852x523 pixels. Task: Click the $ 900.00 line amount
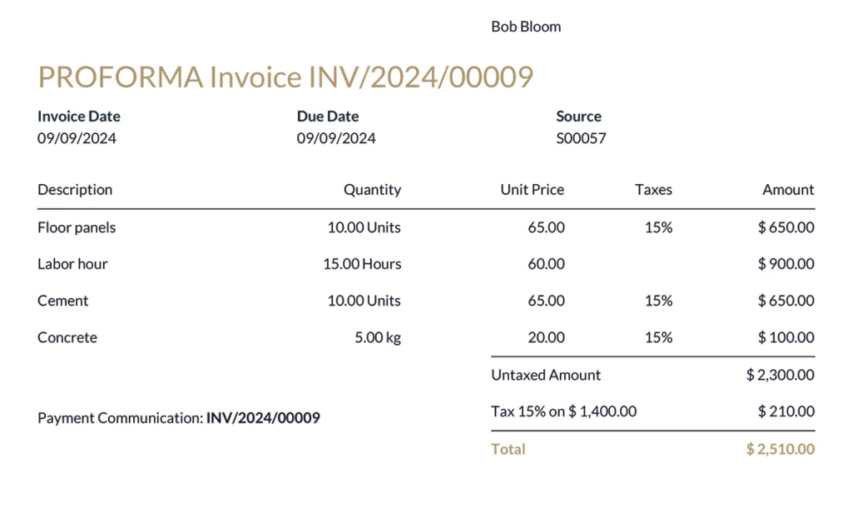click(785, 264)
